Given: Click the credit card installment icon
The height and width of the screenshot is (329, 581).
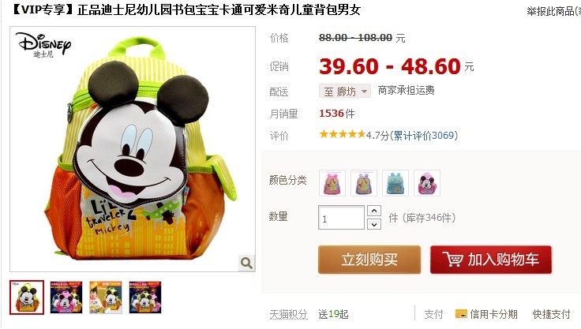Looking at the screenshot, I should (x=461, y=314).
